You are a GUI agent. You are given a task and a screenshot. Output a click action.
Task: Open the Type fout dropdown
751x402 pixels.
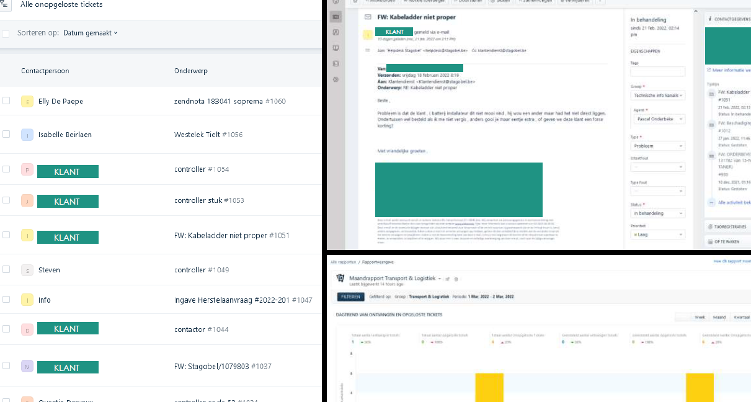[x=657, y=192]
